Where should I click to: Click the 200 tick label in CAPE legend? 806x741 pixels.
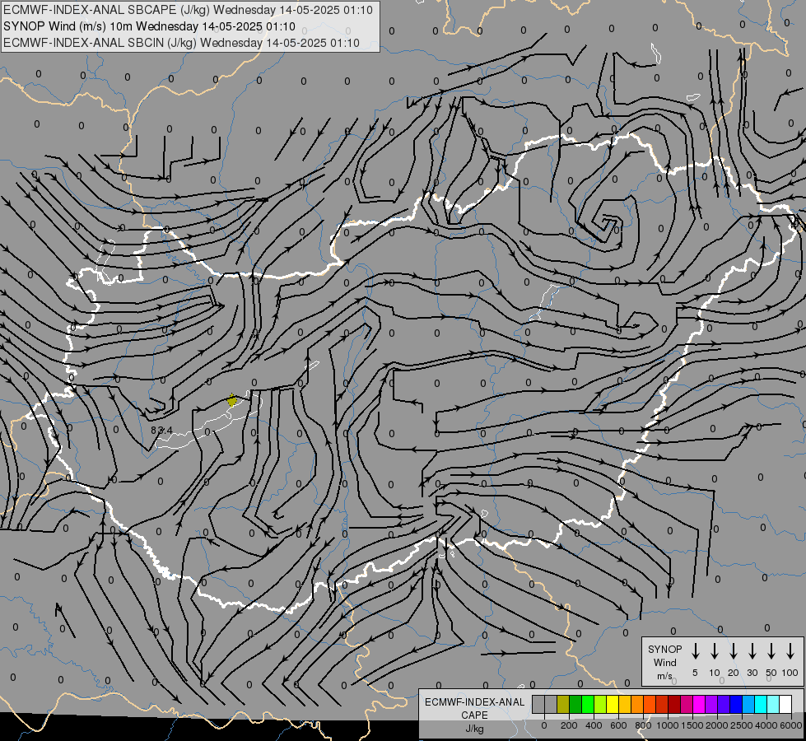[x=569, y=725]
